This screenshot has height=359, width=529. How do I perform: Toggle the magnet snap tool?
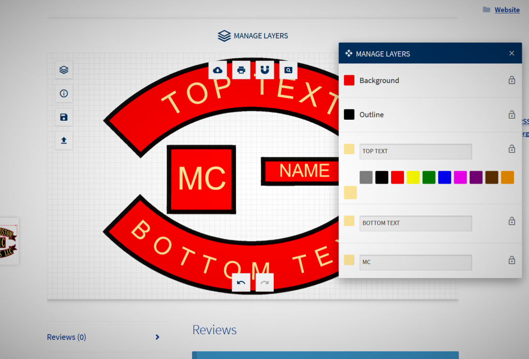264,70
